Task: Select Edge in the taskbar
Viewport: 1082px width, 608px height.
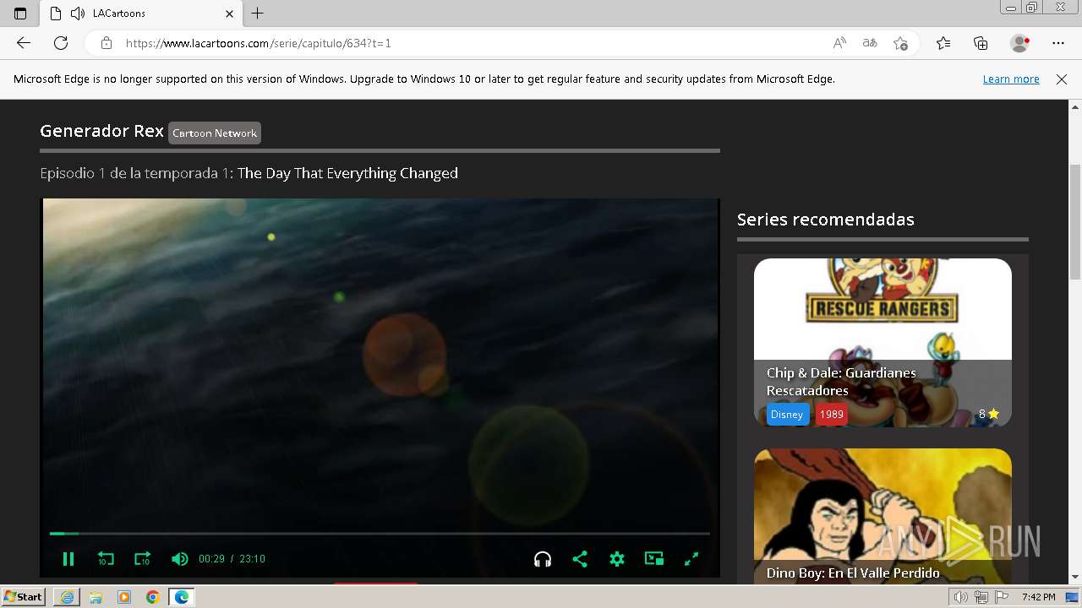Action: 182,597
